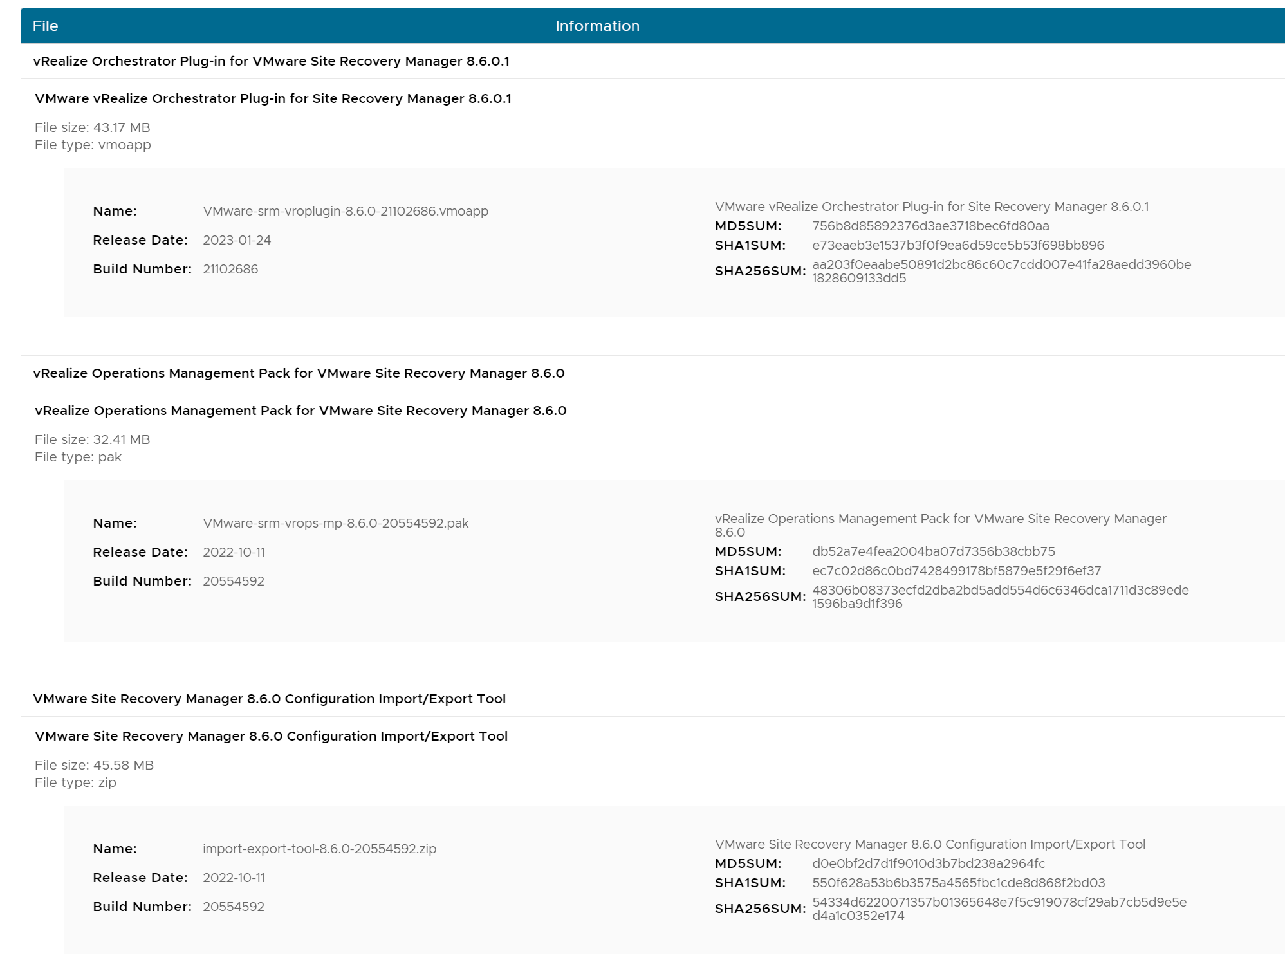Screen dimensions: 1285x969
Task: Select file name VMware-srm-vrops-mp-8.6.0-20554592.pak
Action: point(335,523)
